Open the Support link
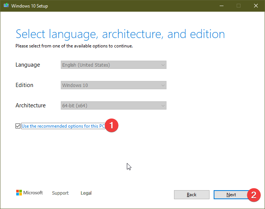Viewport: 265px width, 209px height. click(x=60, y=193)
